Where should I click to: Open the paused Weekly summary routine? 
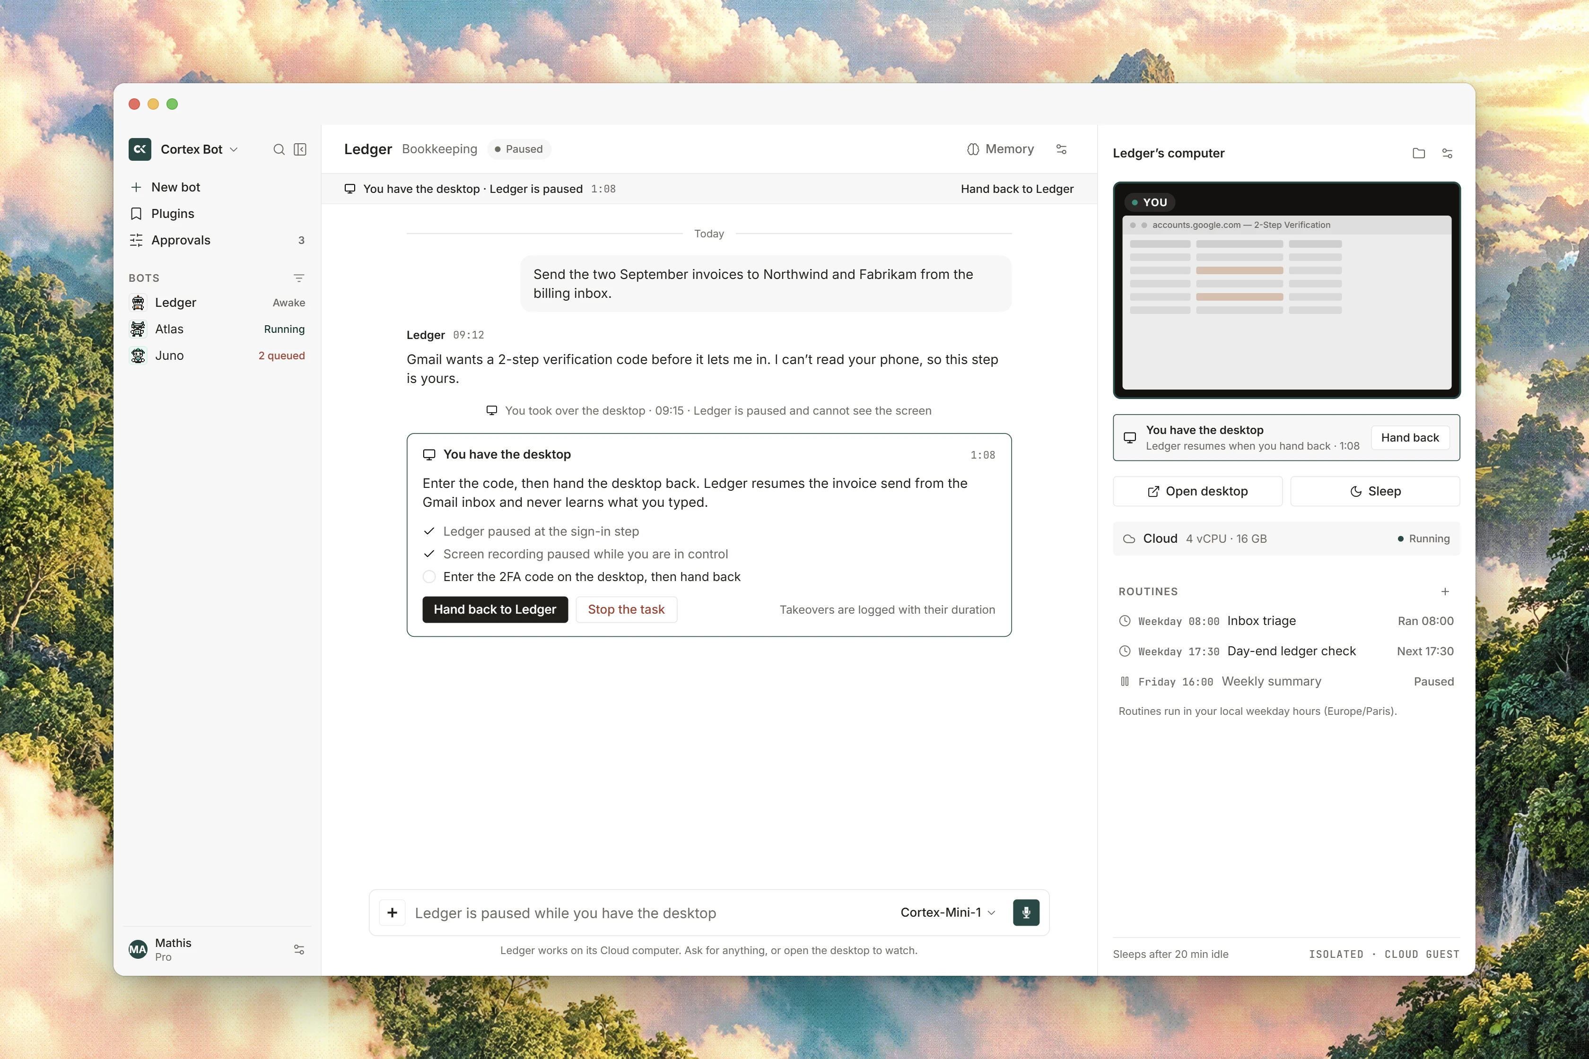point(1286,681)
